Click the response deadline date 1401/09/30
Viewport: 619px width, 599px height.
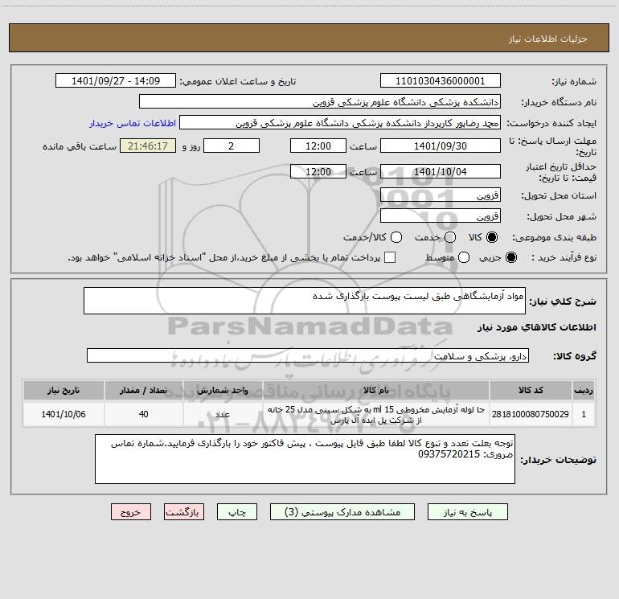[441, 146]
